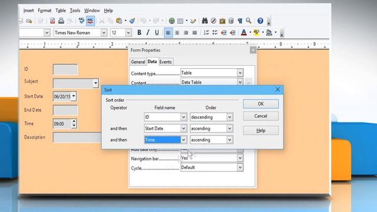Open the Navigator compass icon
377x212 pixels.
click(213, 21)
